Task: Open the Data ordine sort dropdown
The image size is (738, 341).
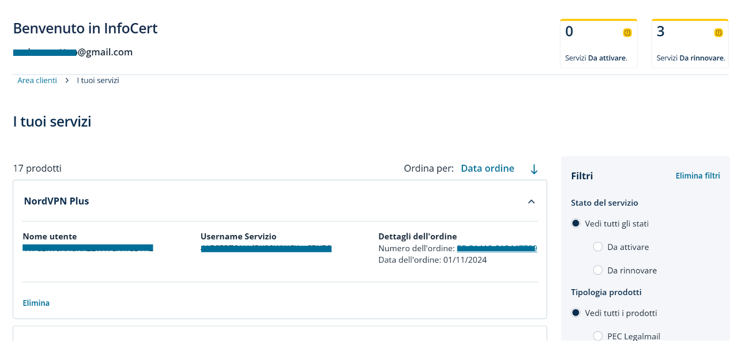Action: [x=487, y=168]
